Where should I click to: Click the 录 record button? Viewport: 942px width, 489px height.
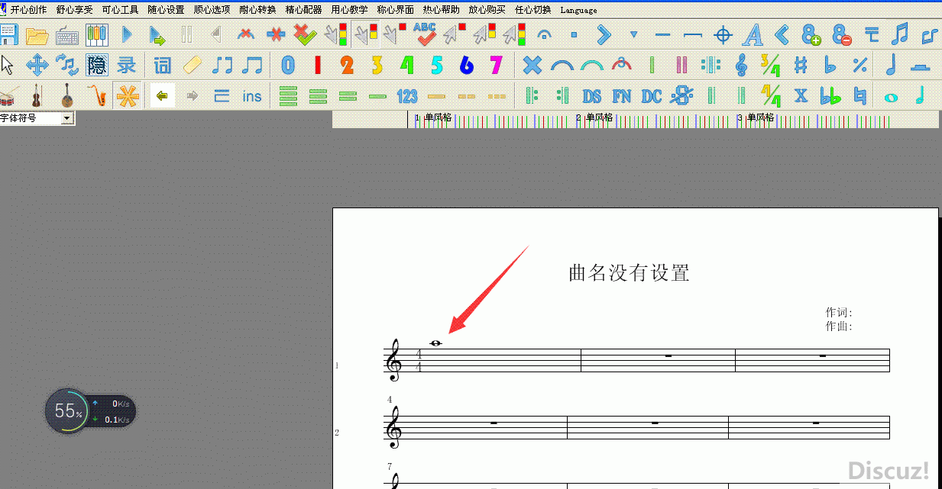126,66
